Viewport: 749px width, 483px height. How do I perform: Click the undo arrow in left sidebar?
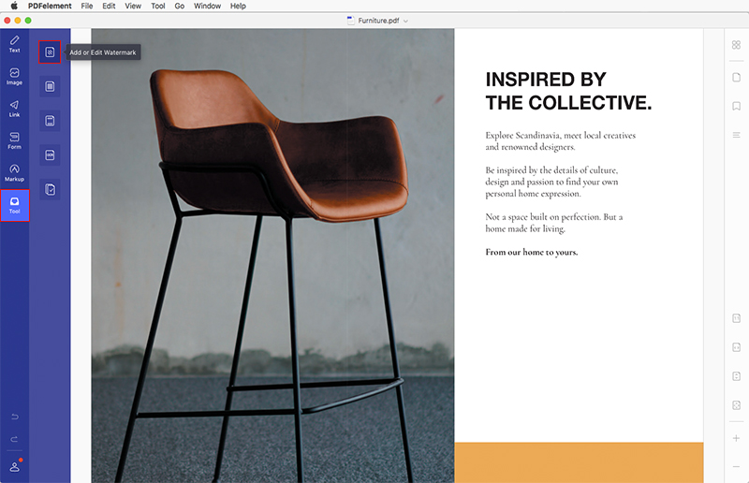click(14, 417)
